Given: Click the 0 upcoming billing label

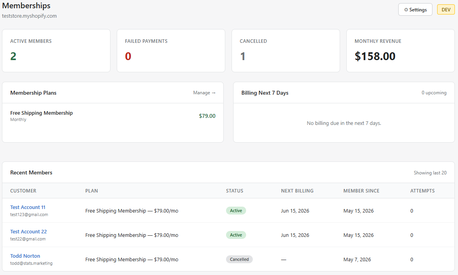Looking at the screenshot, I should click(x=434, y=93).
